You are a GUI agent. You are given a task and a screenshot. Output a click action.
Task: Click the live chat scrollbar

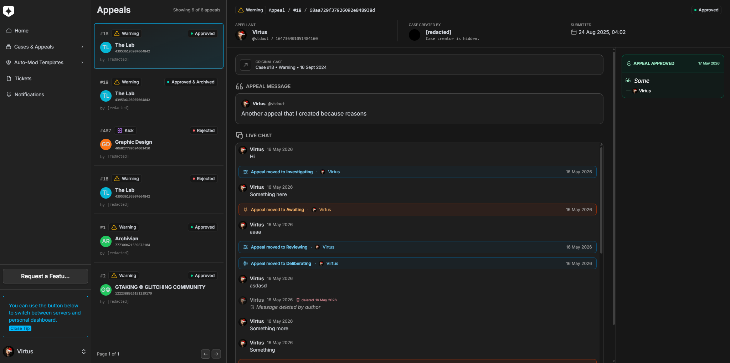[601, 200]
